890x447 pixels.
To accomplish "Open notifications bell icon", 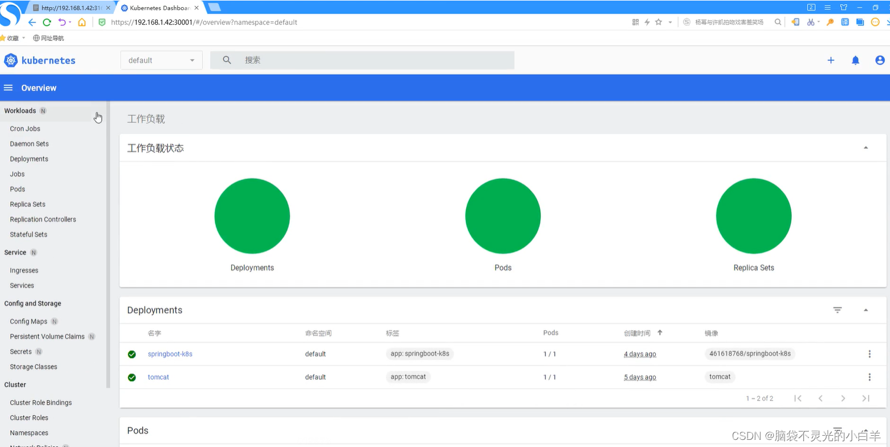I will point(856,60).
